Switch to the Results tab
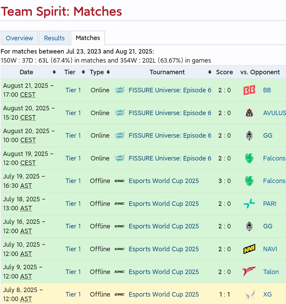Screen dimensions: 286x304 [54, 38]
